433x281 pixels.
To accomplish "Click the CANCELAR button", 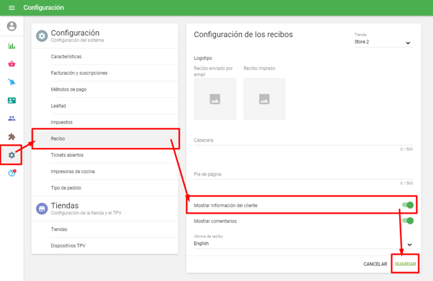I will click(375, 264).
